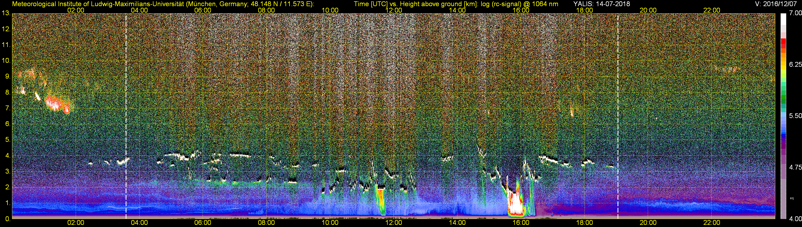Click the 02:00 label on the bottom time axis
This screenshot has height=227, width=802.
76,223
